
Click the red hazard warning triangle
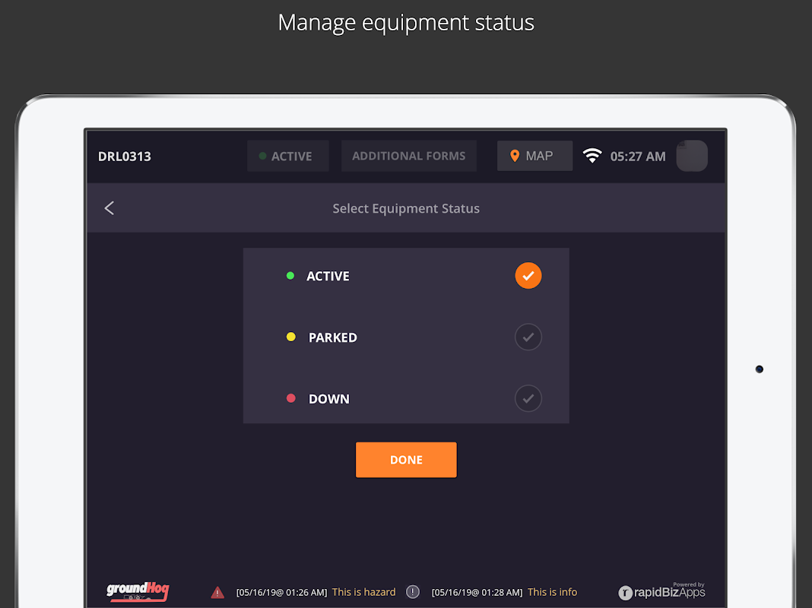(217, 592)
